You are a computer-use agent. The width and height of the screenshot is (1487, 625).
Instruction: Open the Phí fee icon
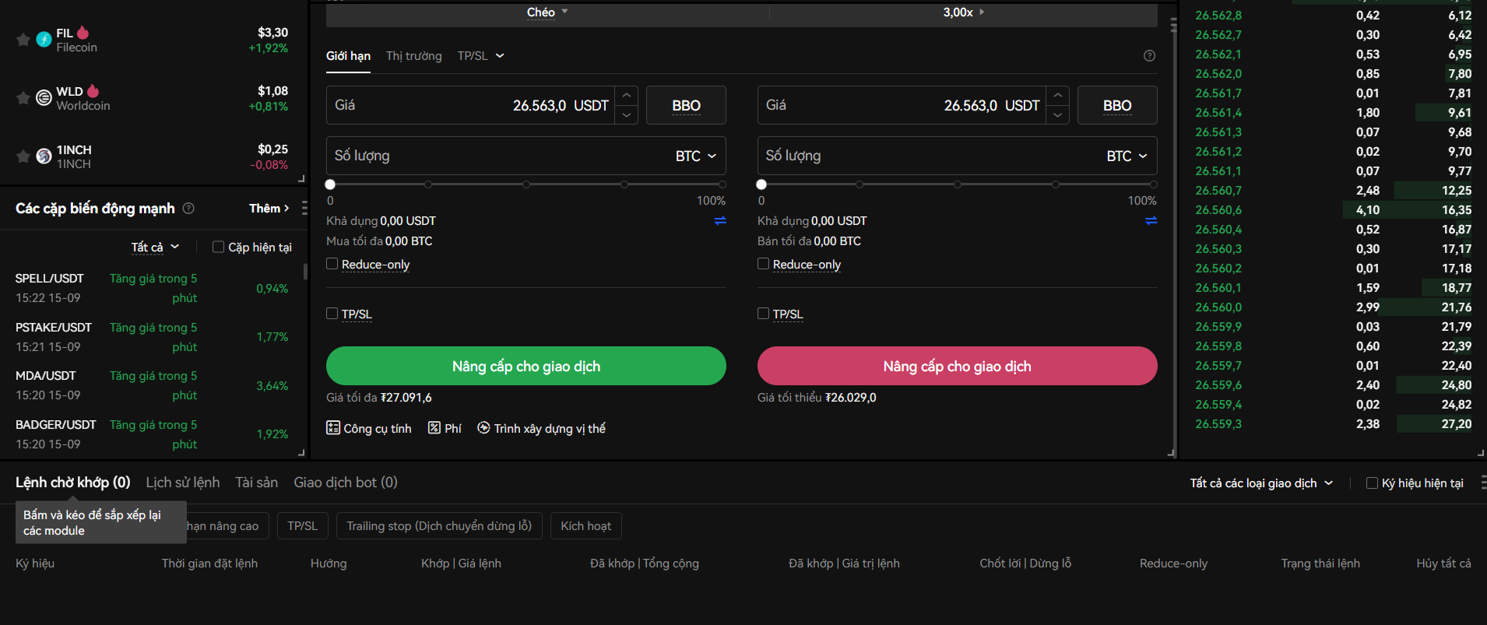tap(445, 428)
